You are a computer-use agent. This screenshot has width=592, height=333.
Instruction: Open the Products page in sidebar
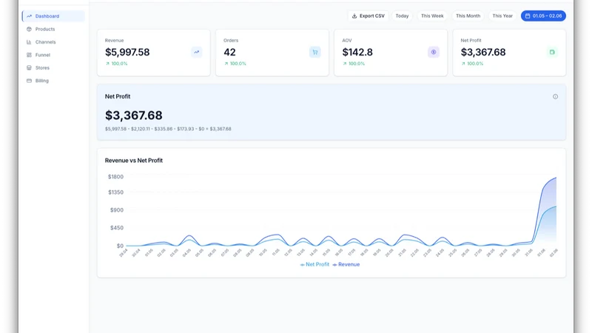pyautogui.click(x=45, y=29)
